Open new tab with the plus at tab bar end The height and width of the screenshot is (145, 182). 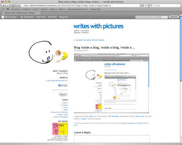pos(180,13)
